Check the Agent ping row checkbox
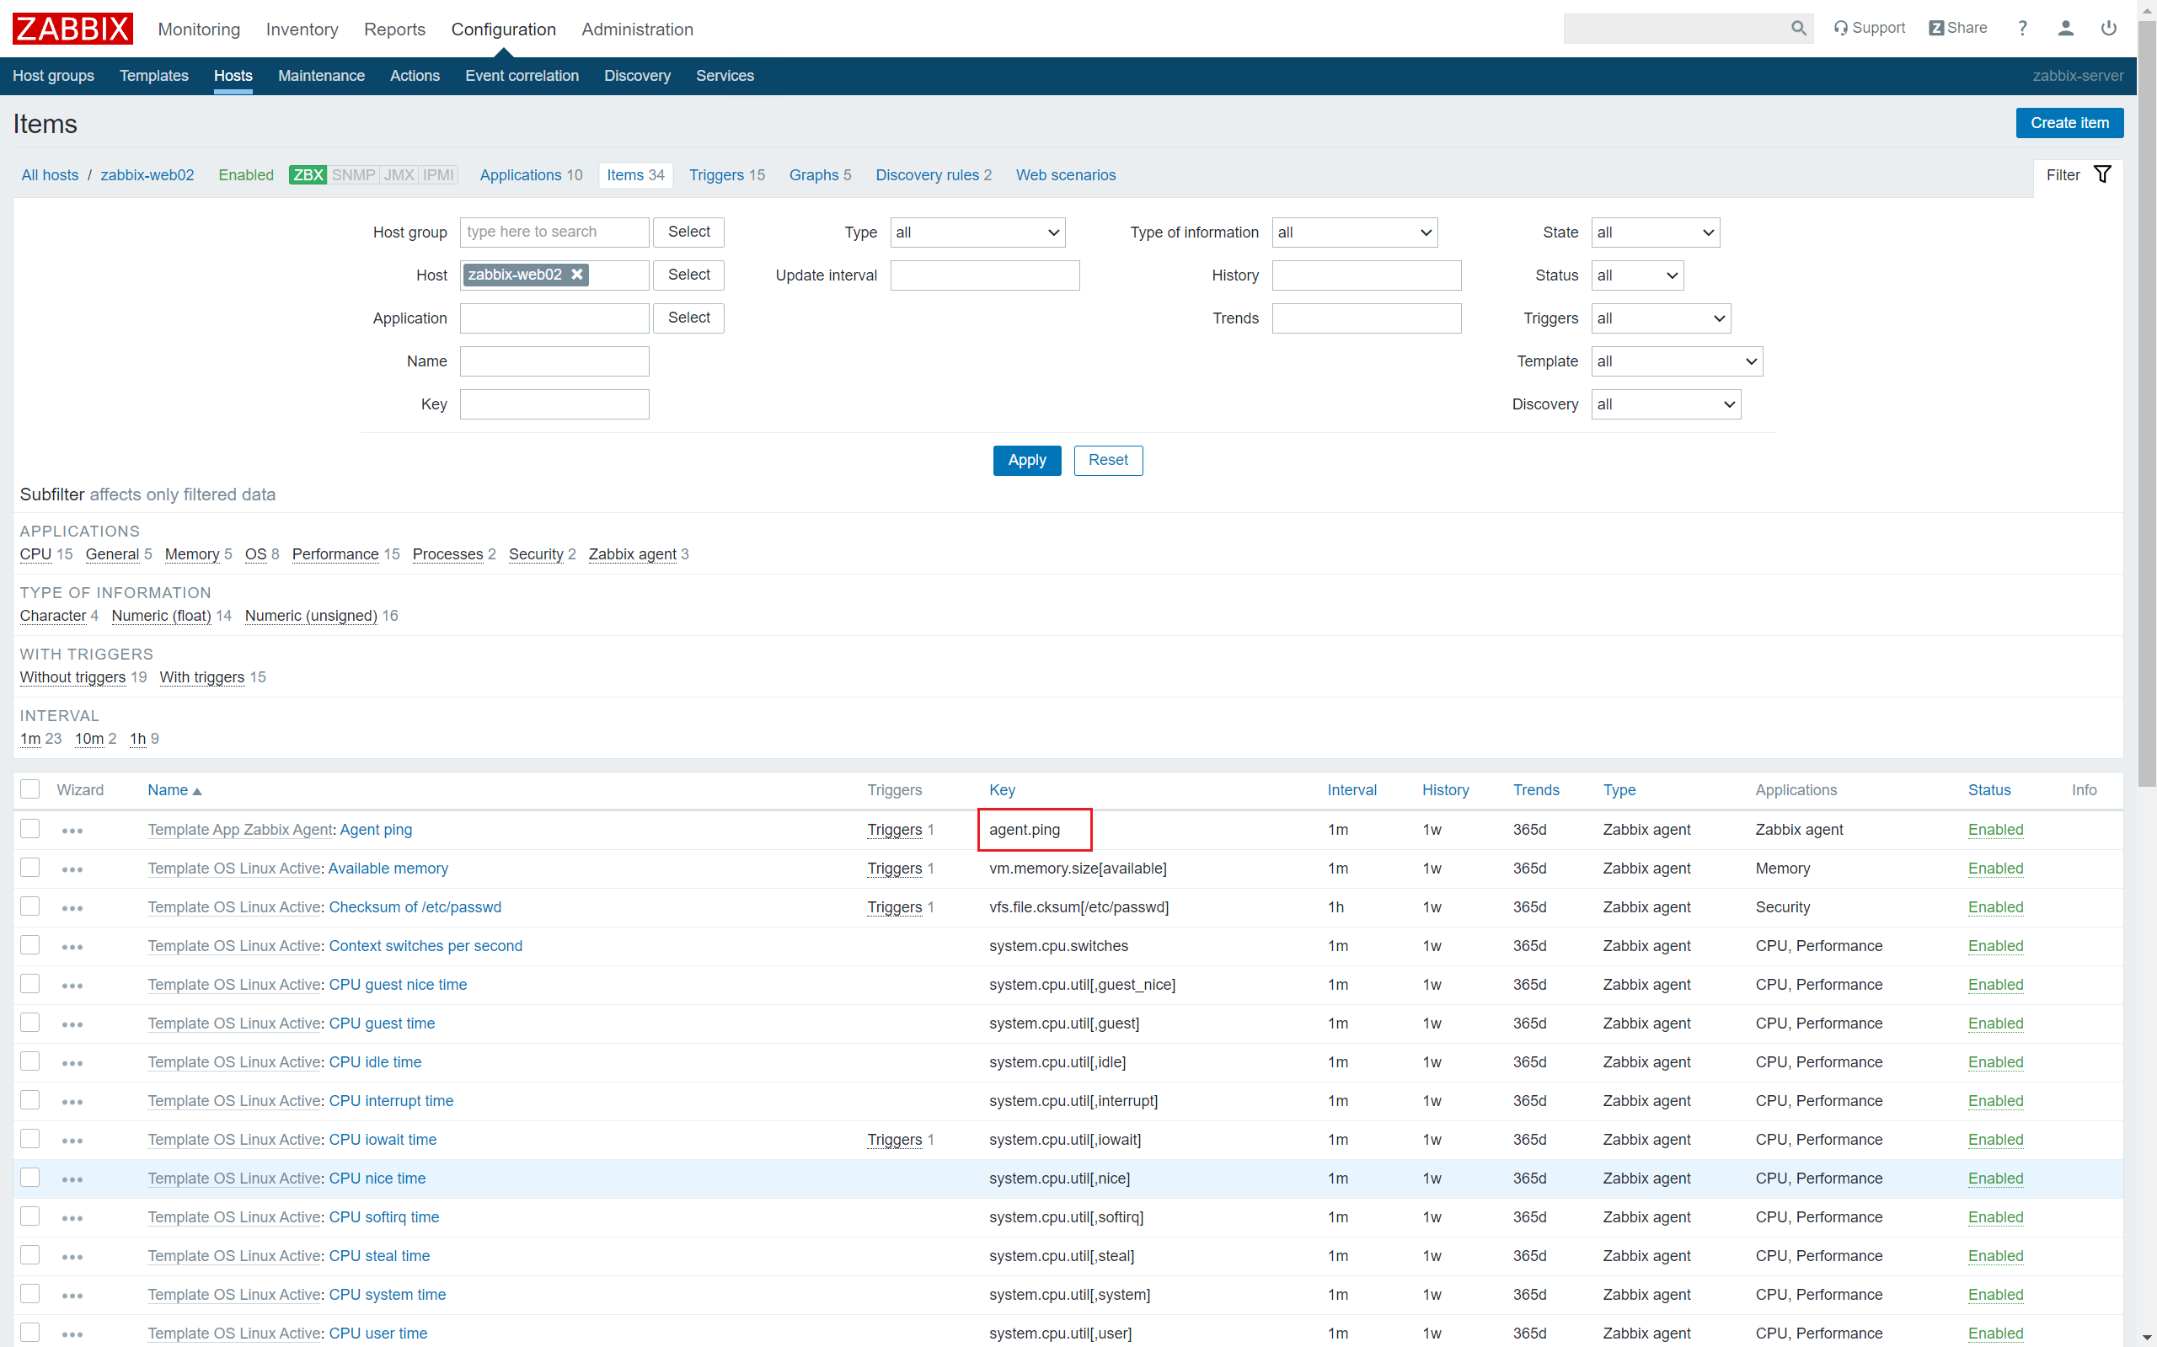 [x=30, y=829]
